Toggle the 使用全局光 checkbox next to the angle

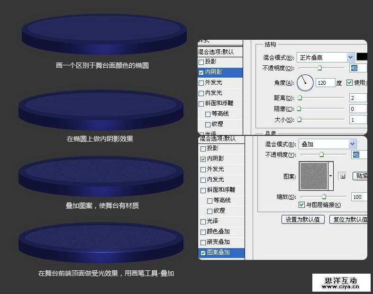349,83
